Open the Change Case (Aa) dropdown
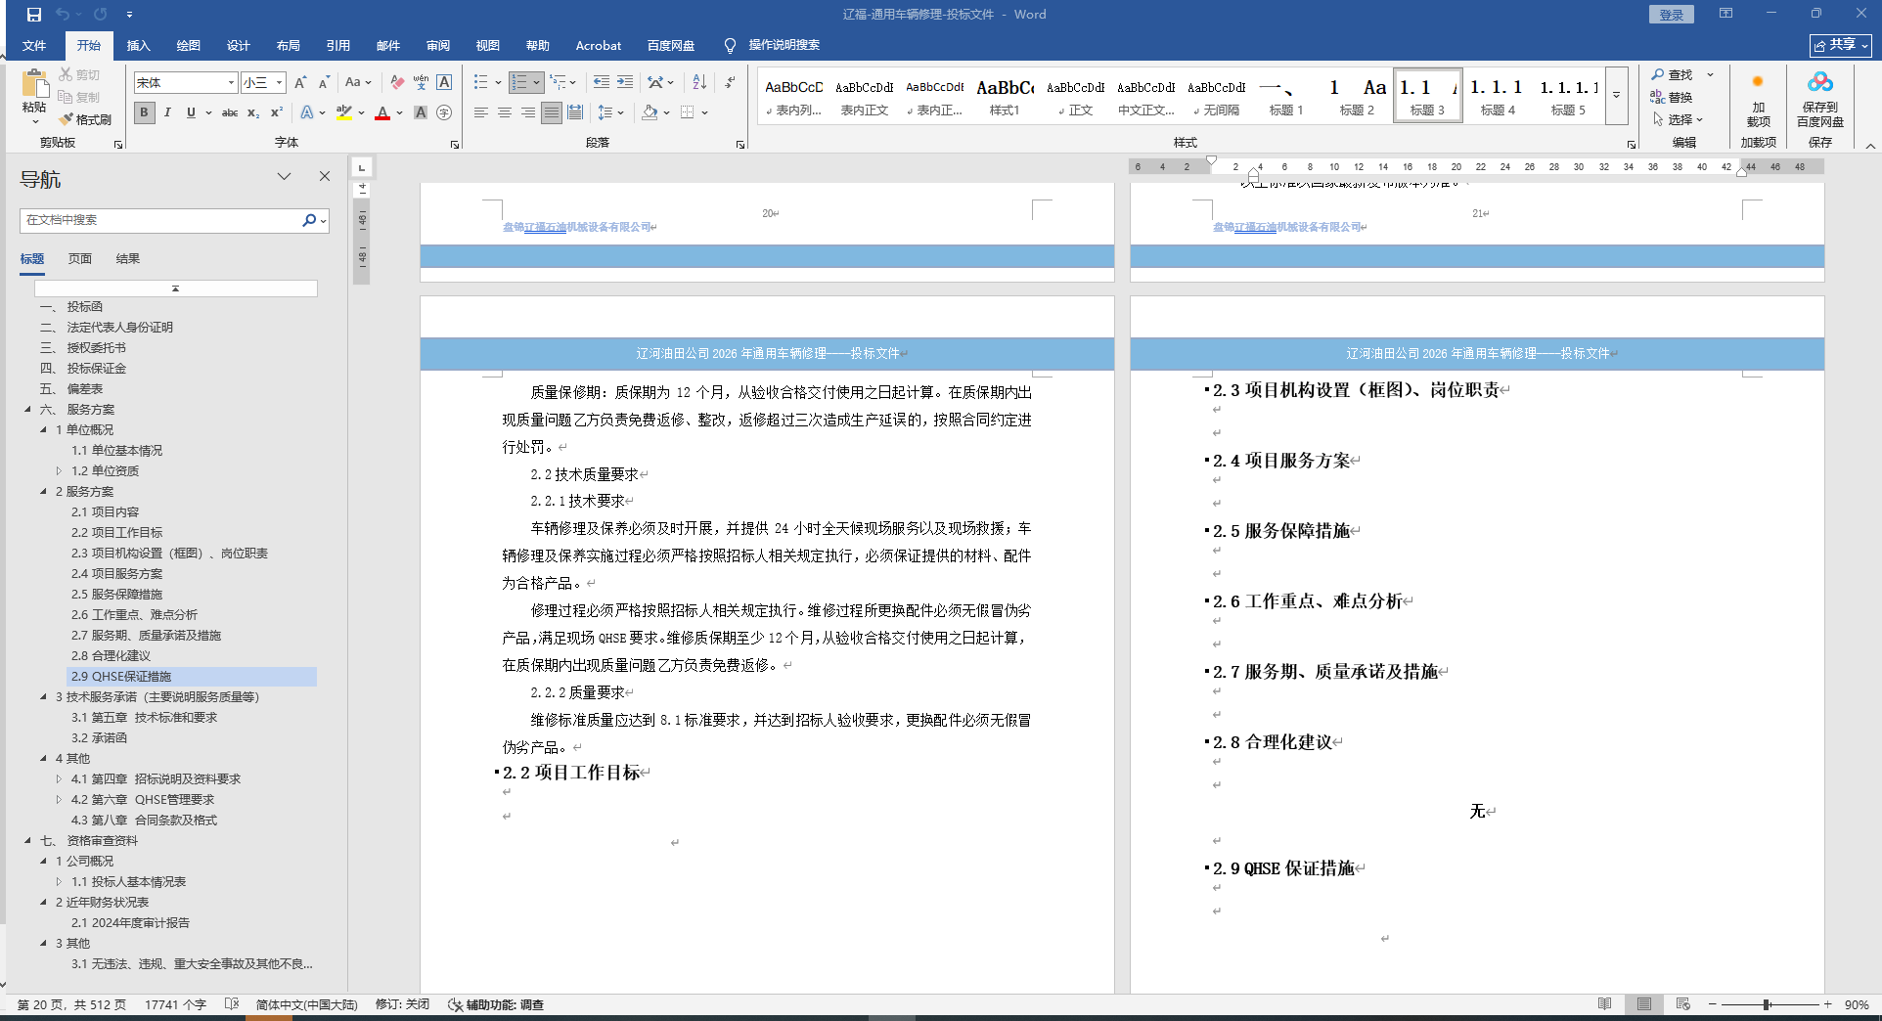Viewport: 1882px width, 1021px height. pos(358,82)
